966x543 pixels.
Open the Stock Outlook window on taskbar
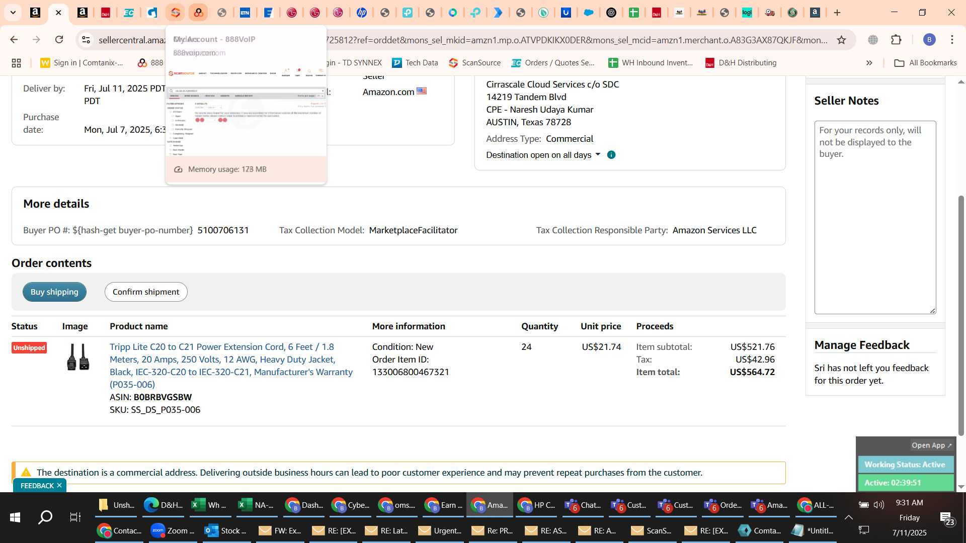(225, 531)
